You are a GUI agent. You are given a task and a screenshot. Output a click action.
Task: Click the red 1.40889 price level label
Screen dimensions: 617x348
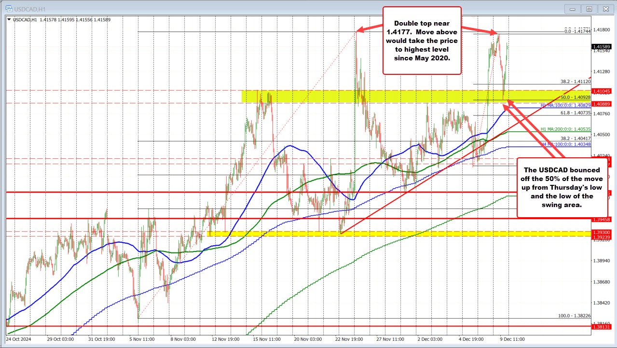pos(602,103)
